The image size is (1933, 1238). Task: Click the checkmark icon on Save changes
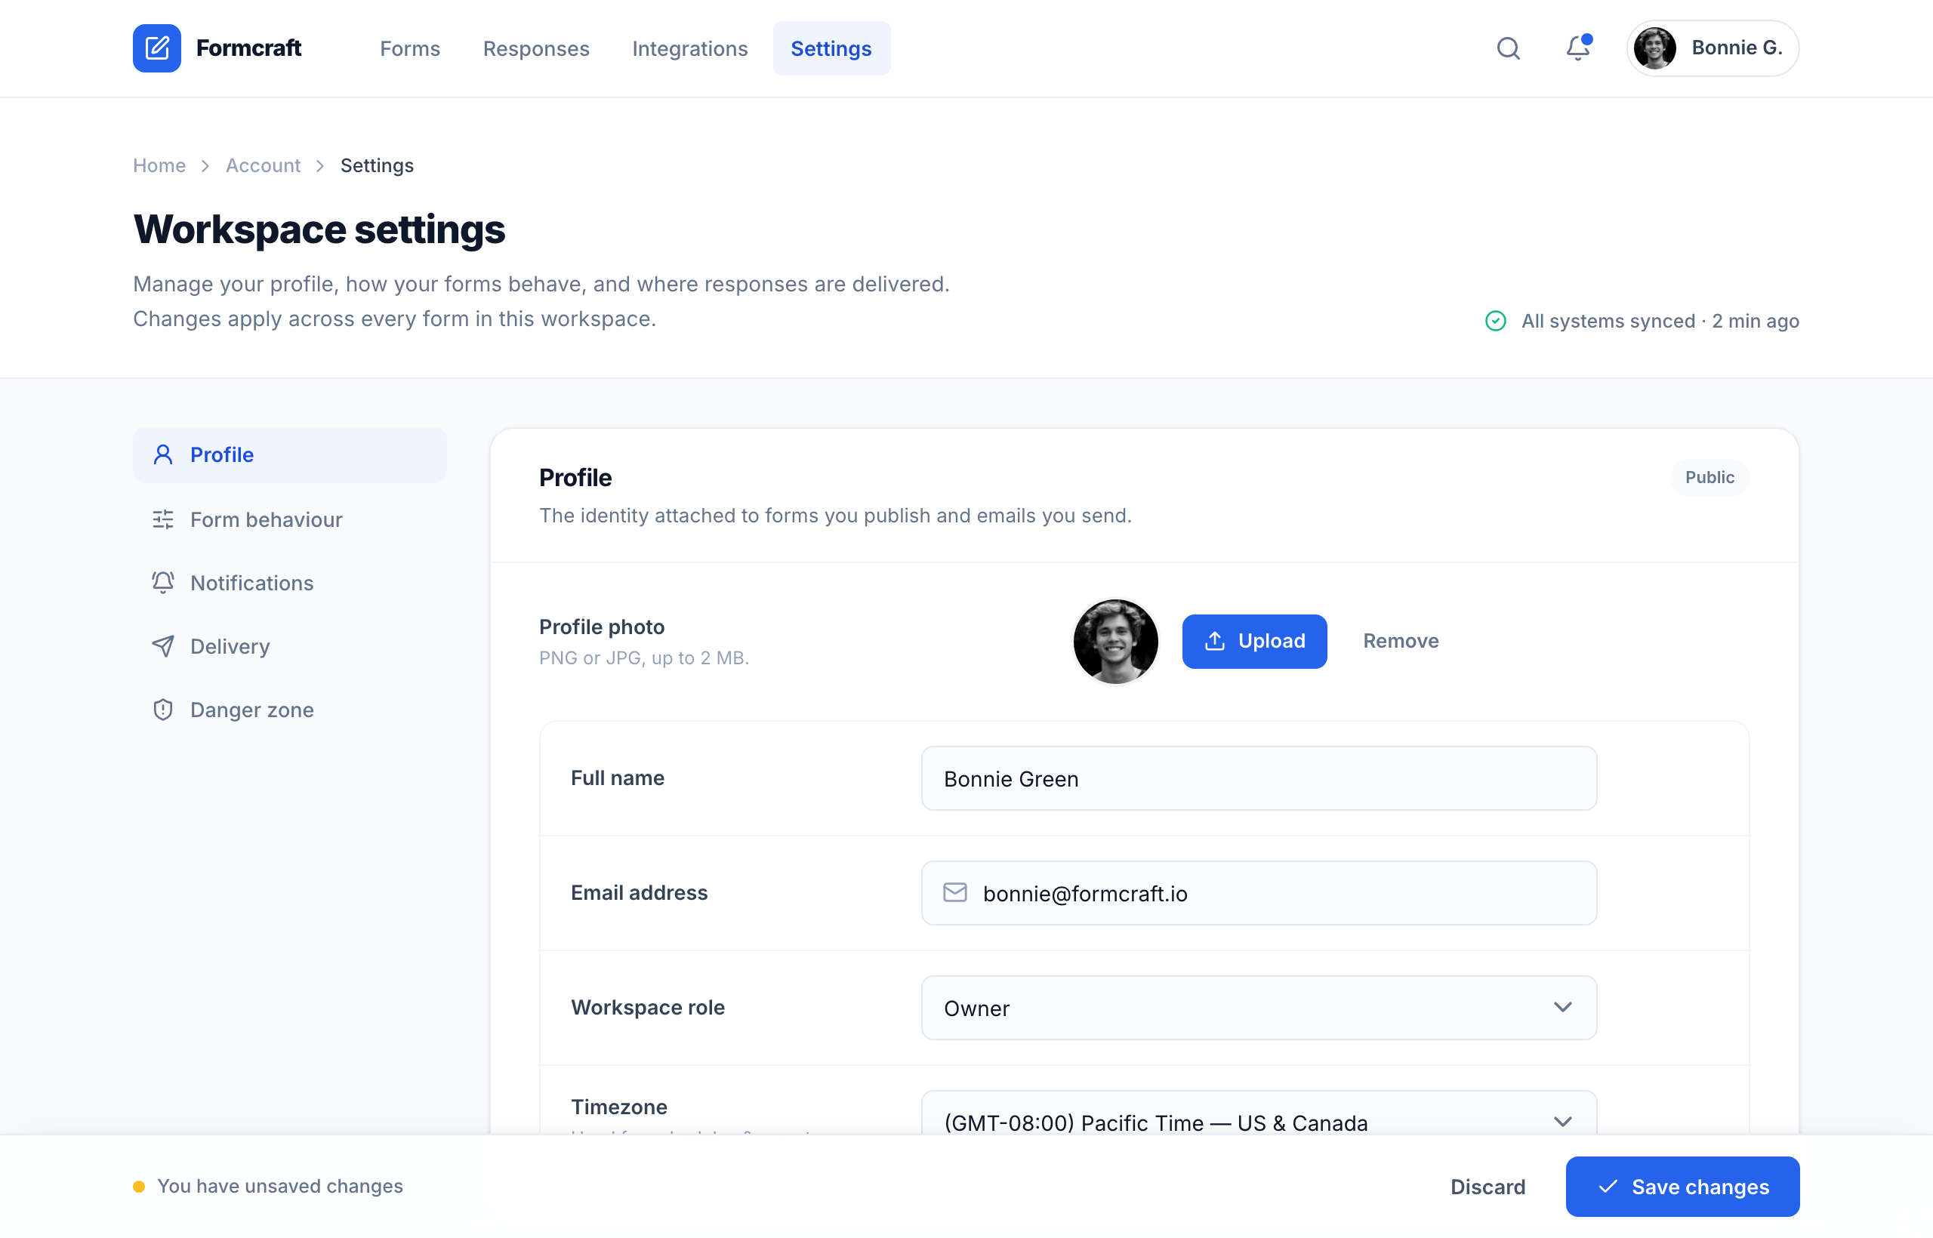tap(1608, 1187)
